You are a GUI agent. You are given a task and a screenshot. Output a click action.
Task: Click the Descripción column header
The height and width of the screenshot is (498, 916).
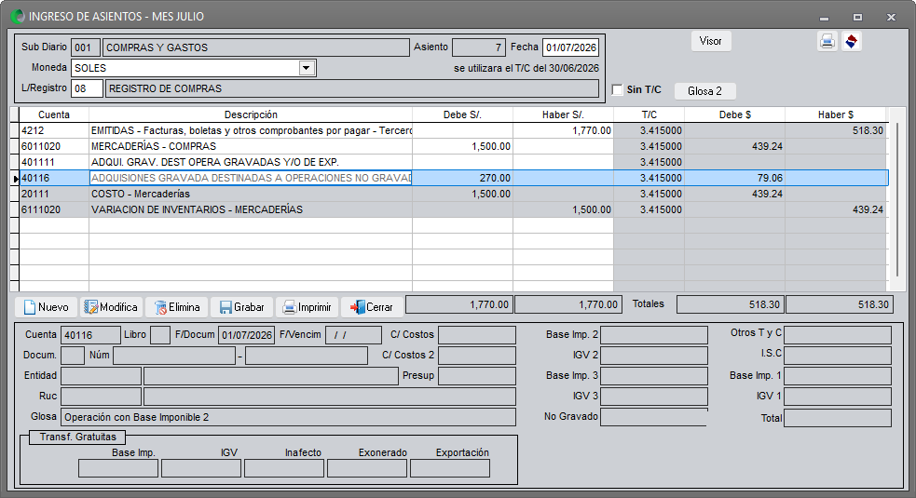point(251,115)
